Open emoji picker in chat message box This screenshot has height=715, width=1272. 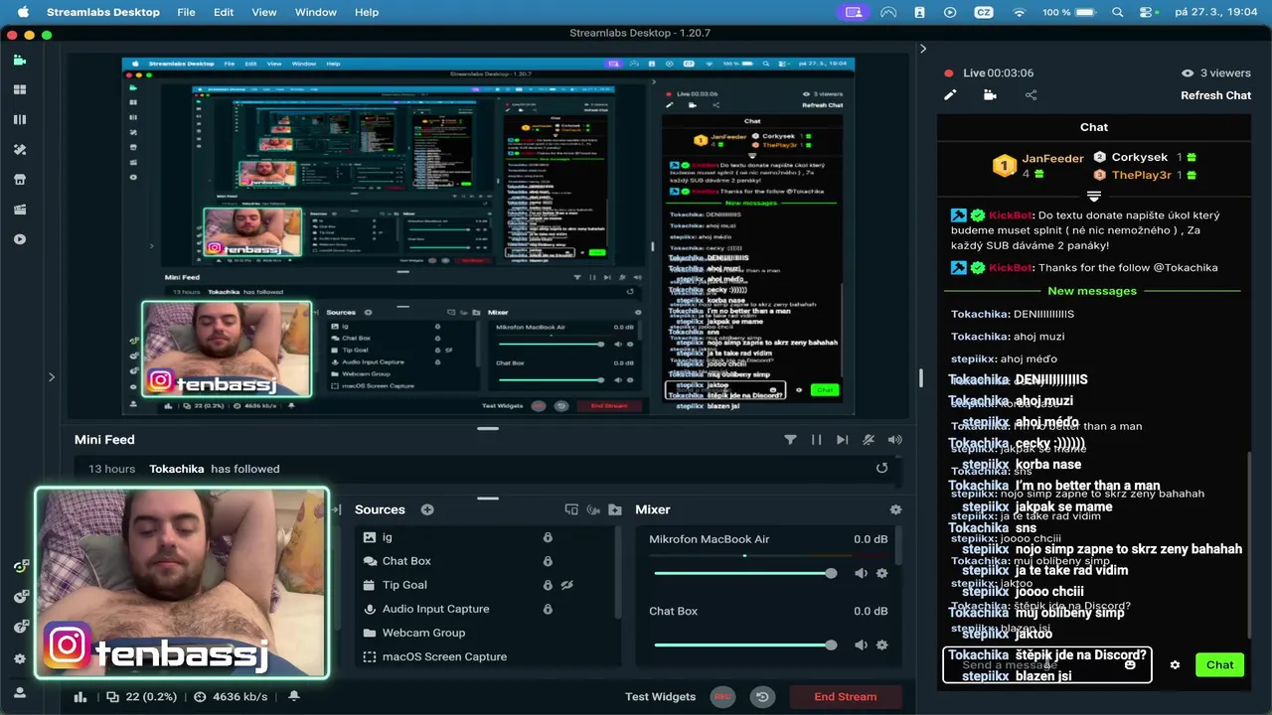[1130, 665]
